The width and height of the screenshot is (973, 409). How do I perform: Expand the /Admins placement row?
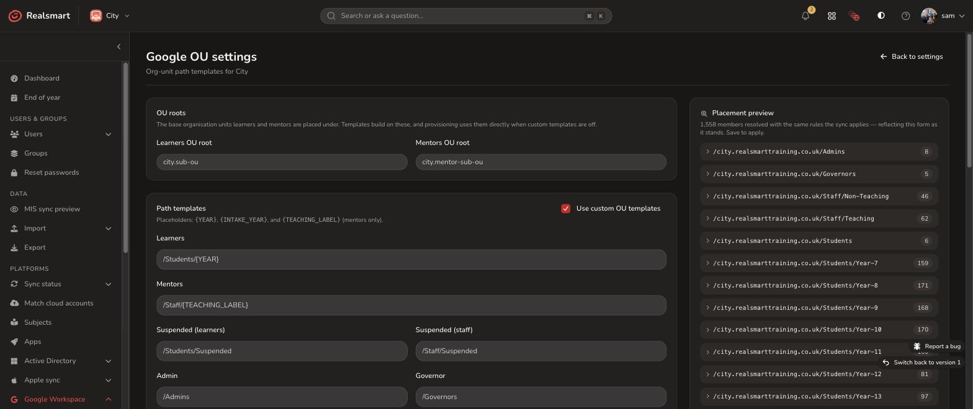tap(818, 152)
